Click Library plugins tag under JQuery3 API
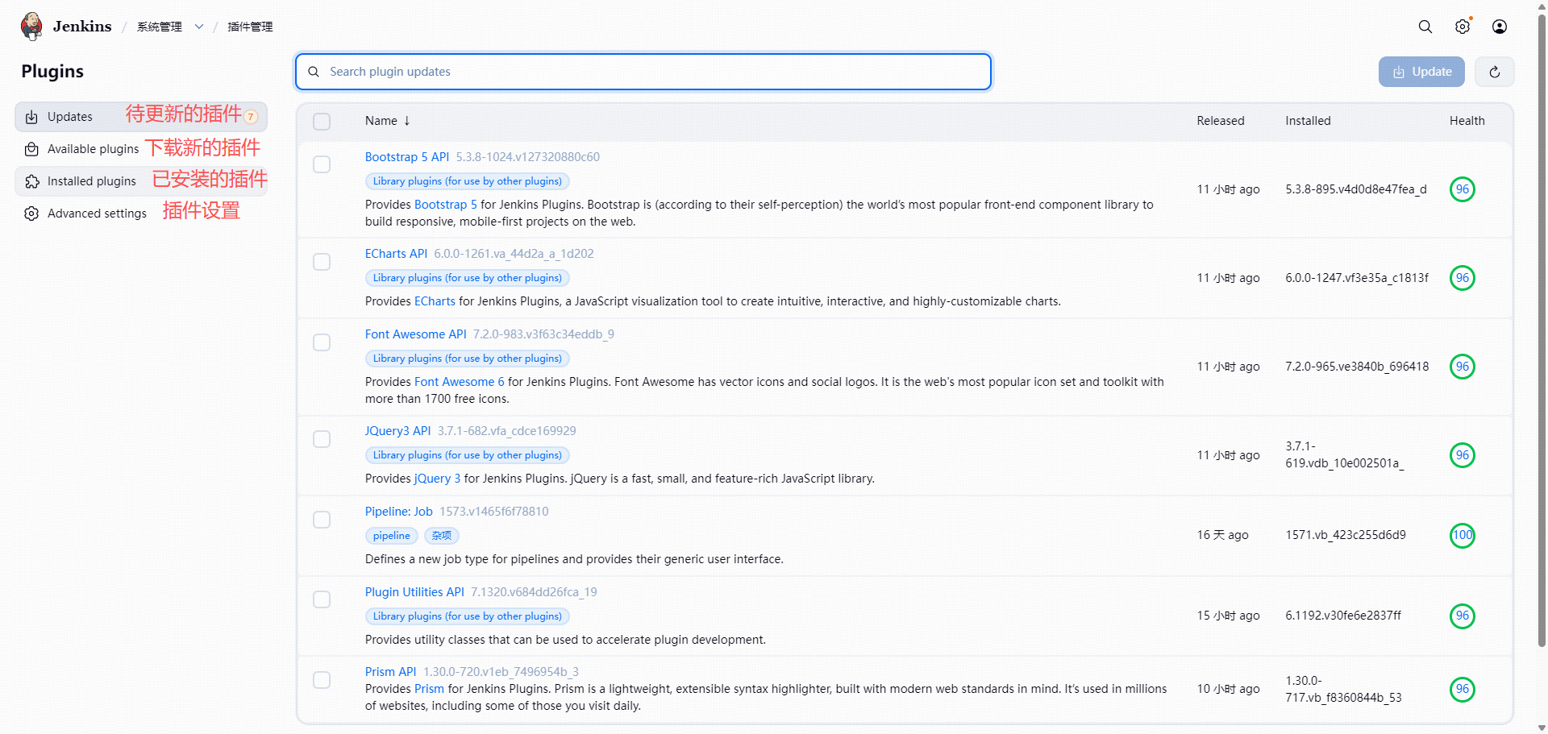Viewport: 1548px width, 734px height. coord(468,455)
